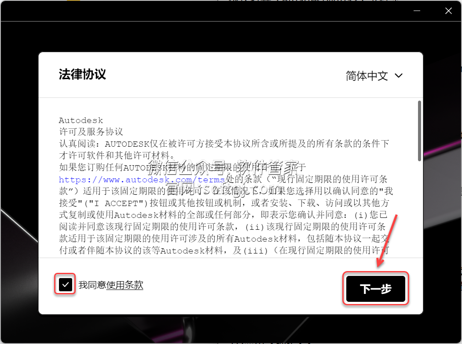Click the Autodesk line in agreement text
Viewport: 462px width, 344px height.
coord(81,120)
